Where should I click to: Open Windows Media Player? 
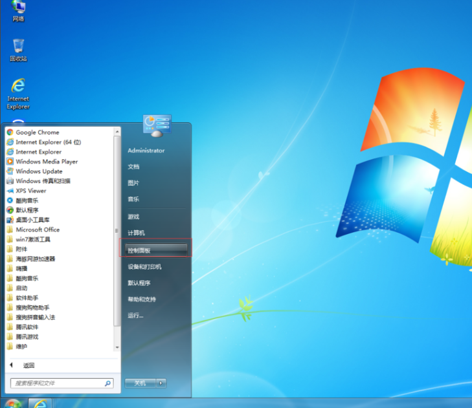click(x=47, y=162)
